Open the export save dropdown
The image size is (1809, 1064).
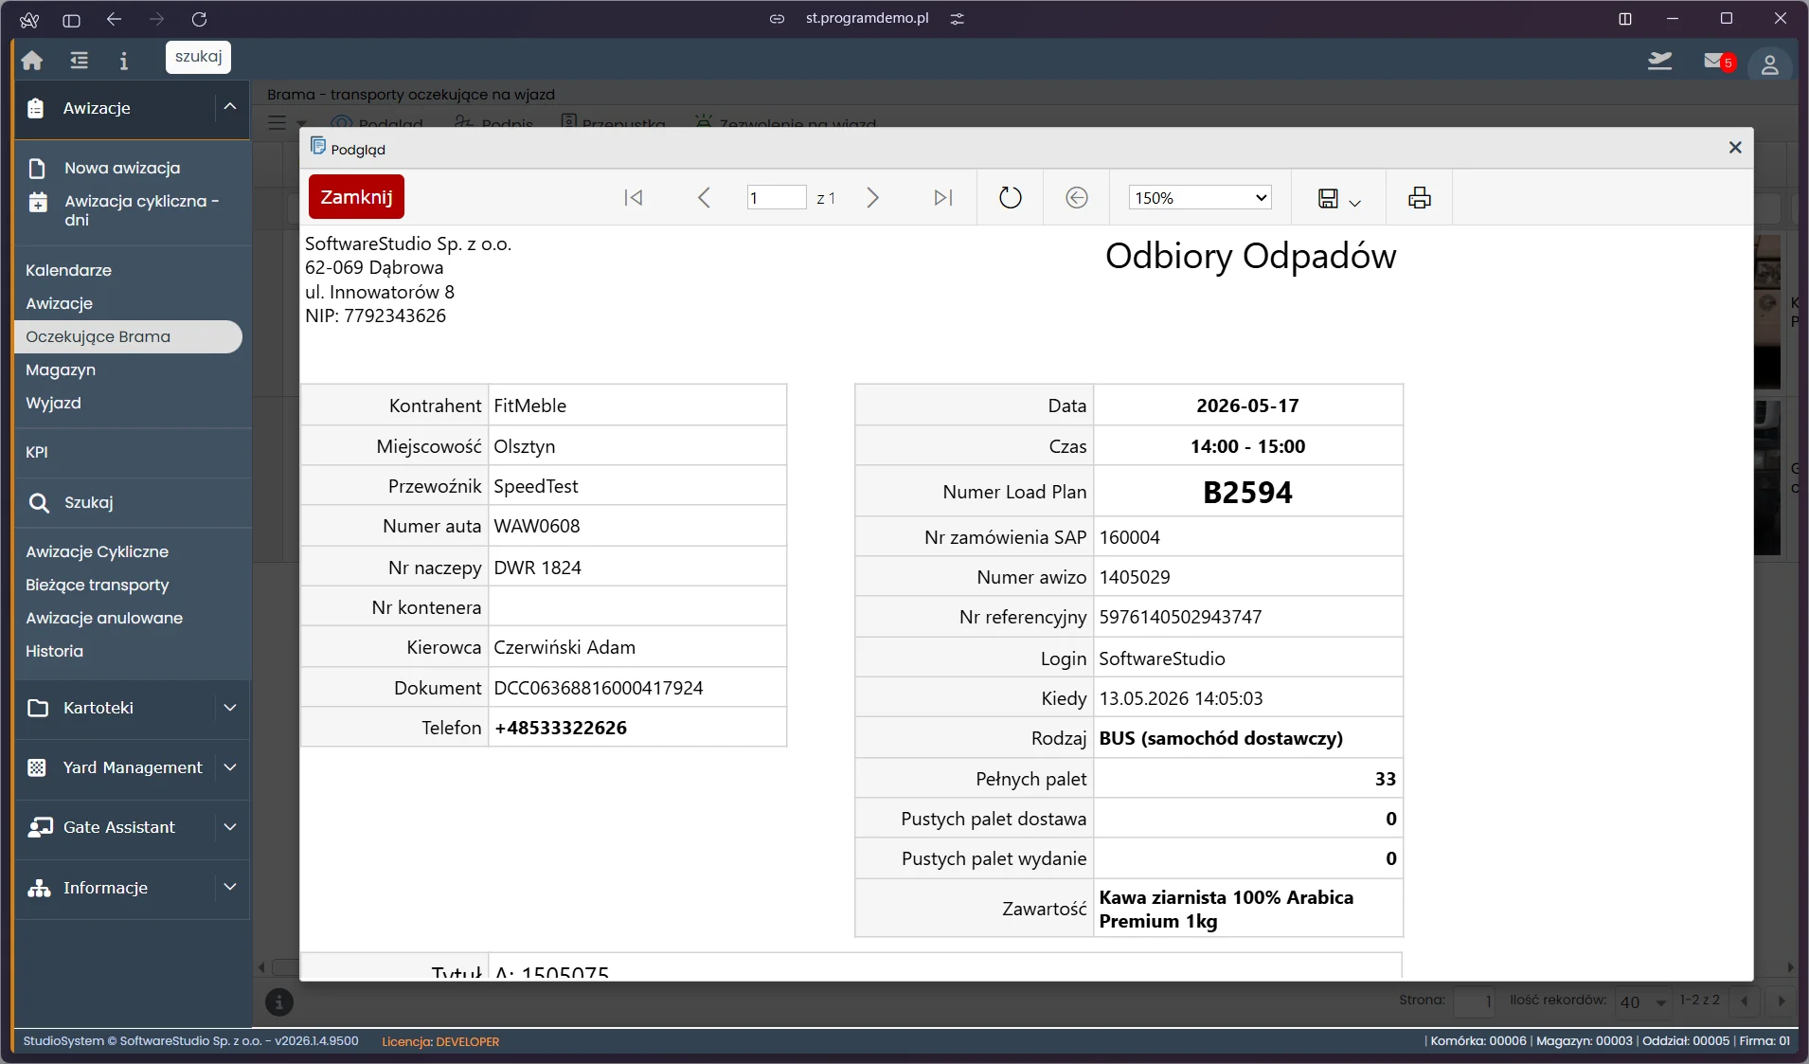tap(1339, 198)
